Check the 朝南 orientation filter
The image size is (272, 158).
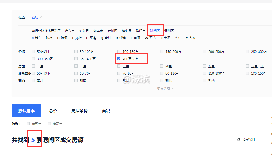pos(76,80)
